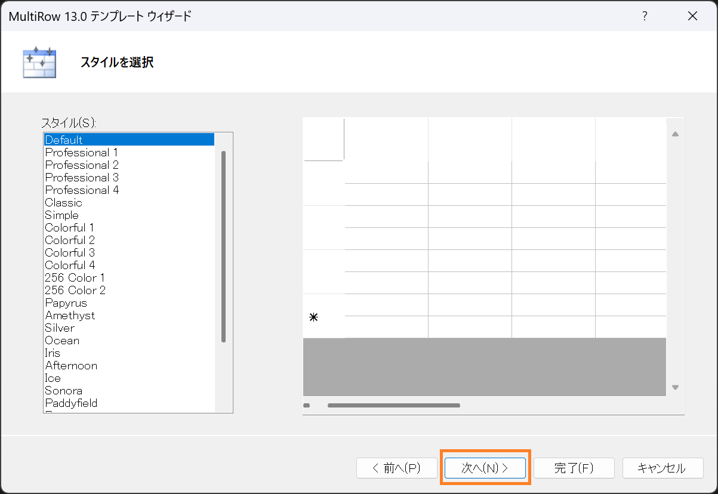Choose Colorful 3 from the list

coord(129,252)
